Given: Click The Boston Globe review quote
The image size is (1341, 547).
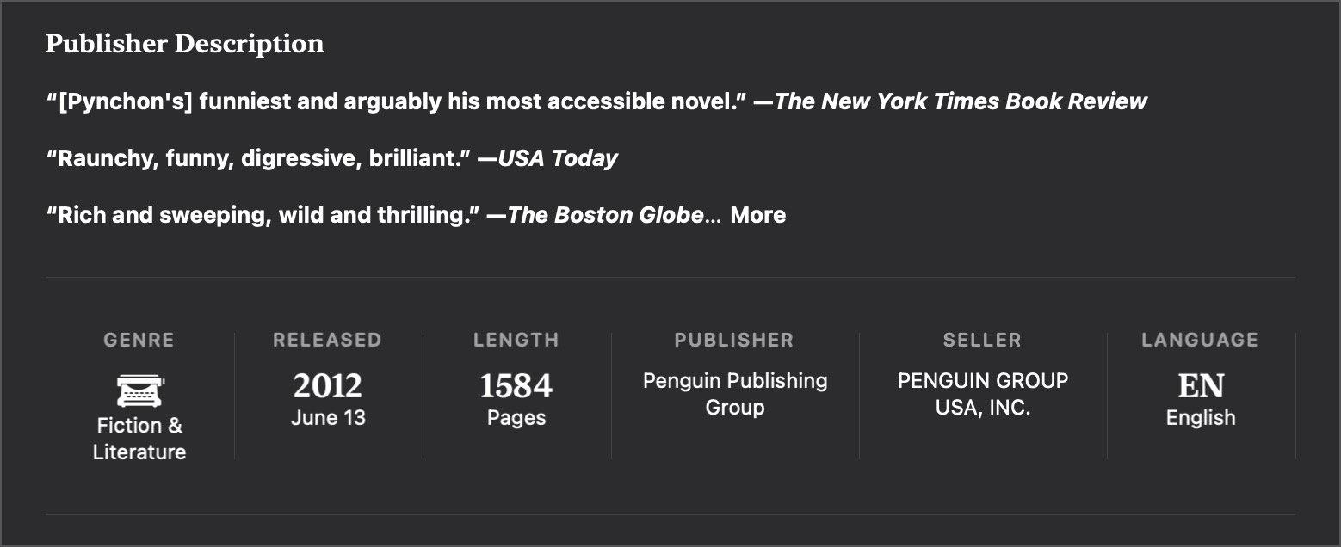Looking at the screenshot, I should coord(374,215).
